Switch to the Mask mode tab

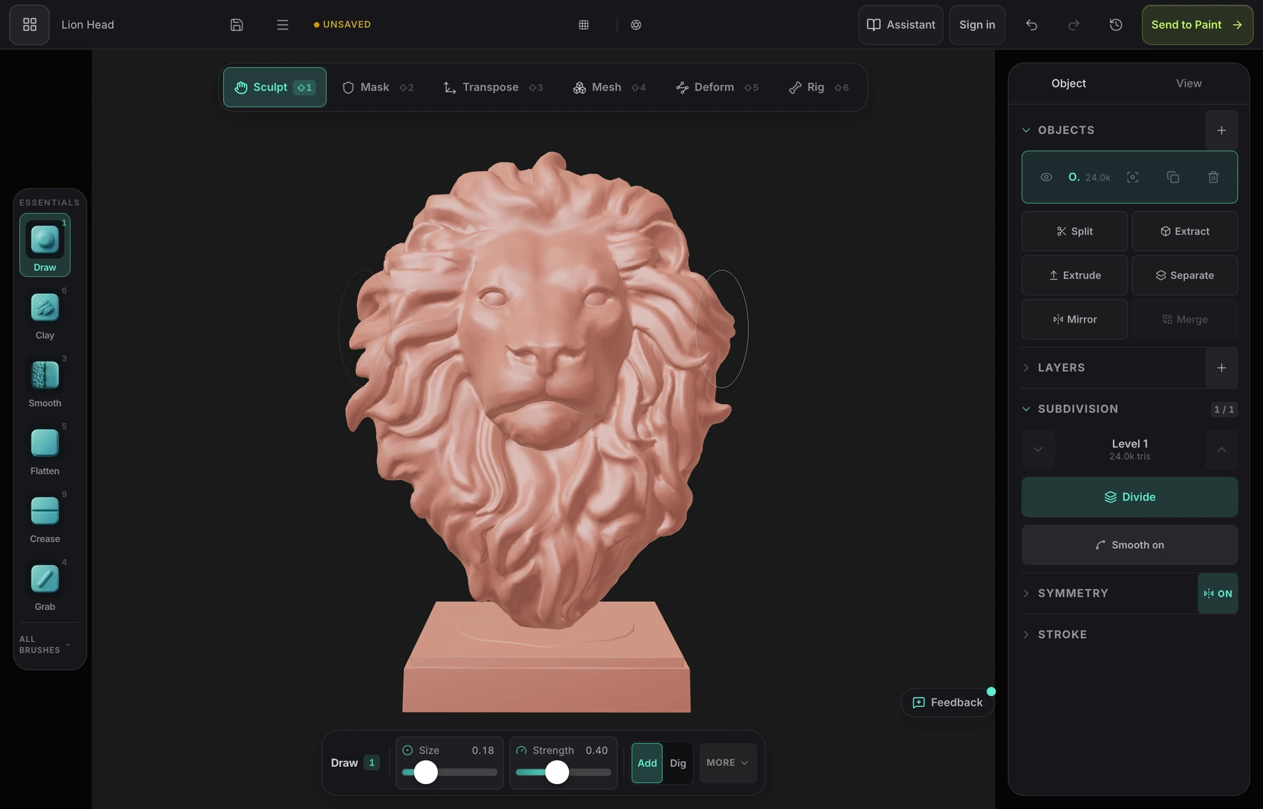coord(378,87)
